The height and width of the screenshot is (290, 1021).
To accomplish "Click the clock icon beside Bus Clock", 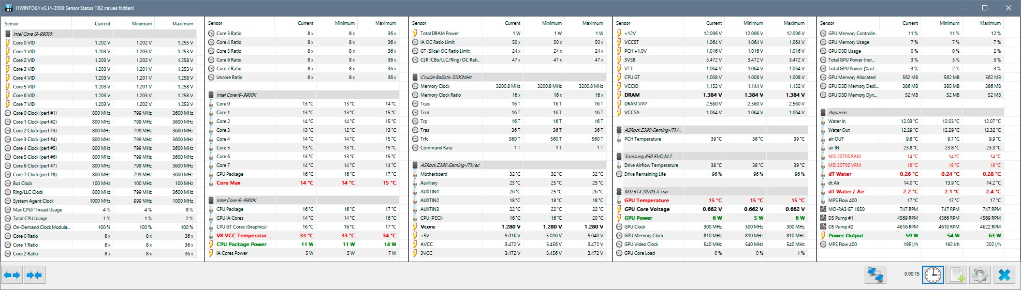I will pos(8,183).
